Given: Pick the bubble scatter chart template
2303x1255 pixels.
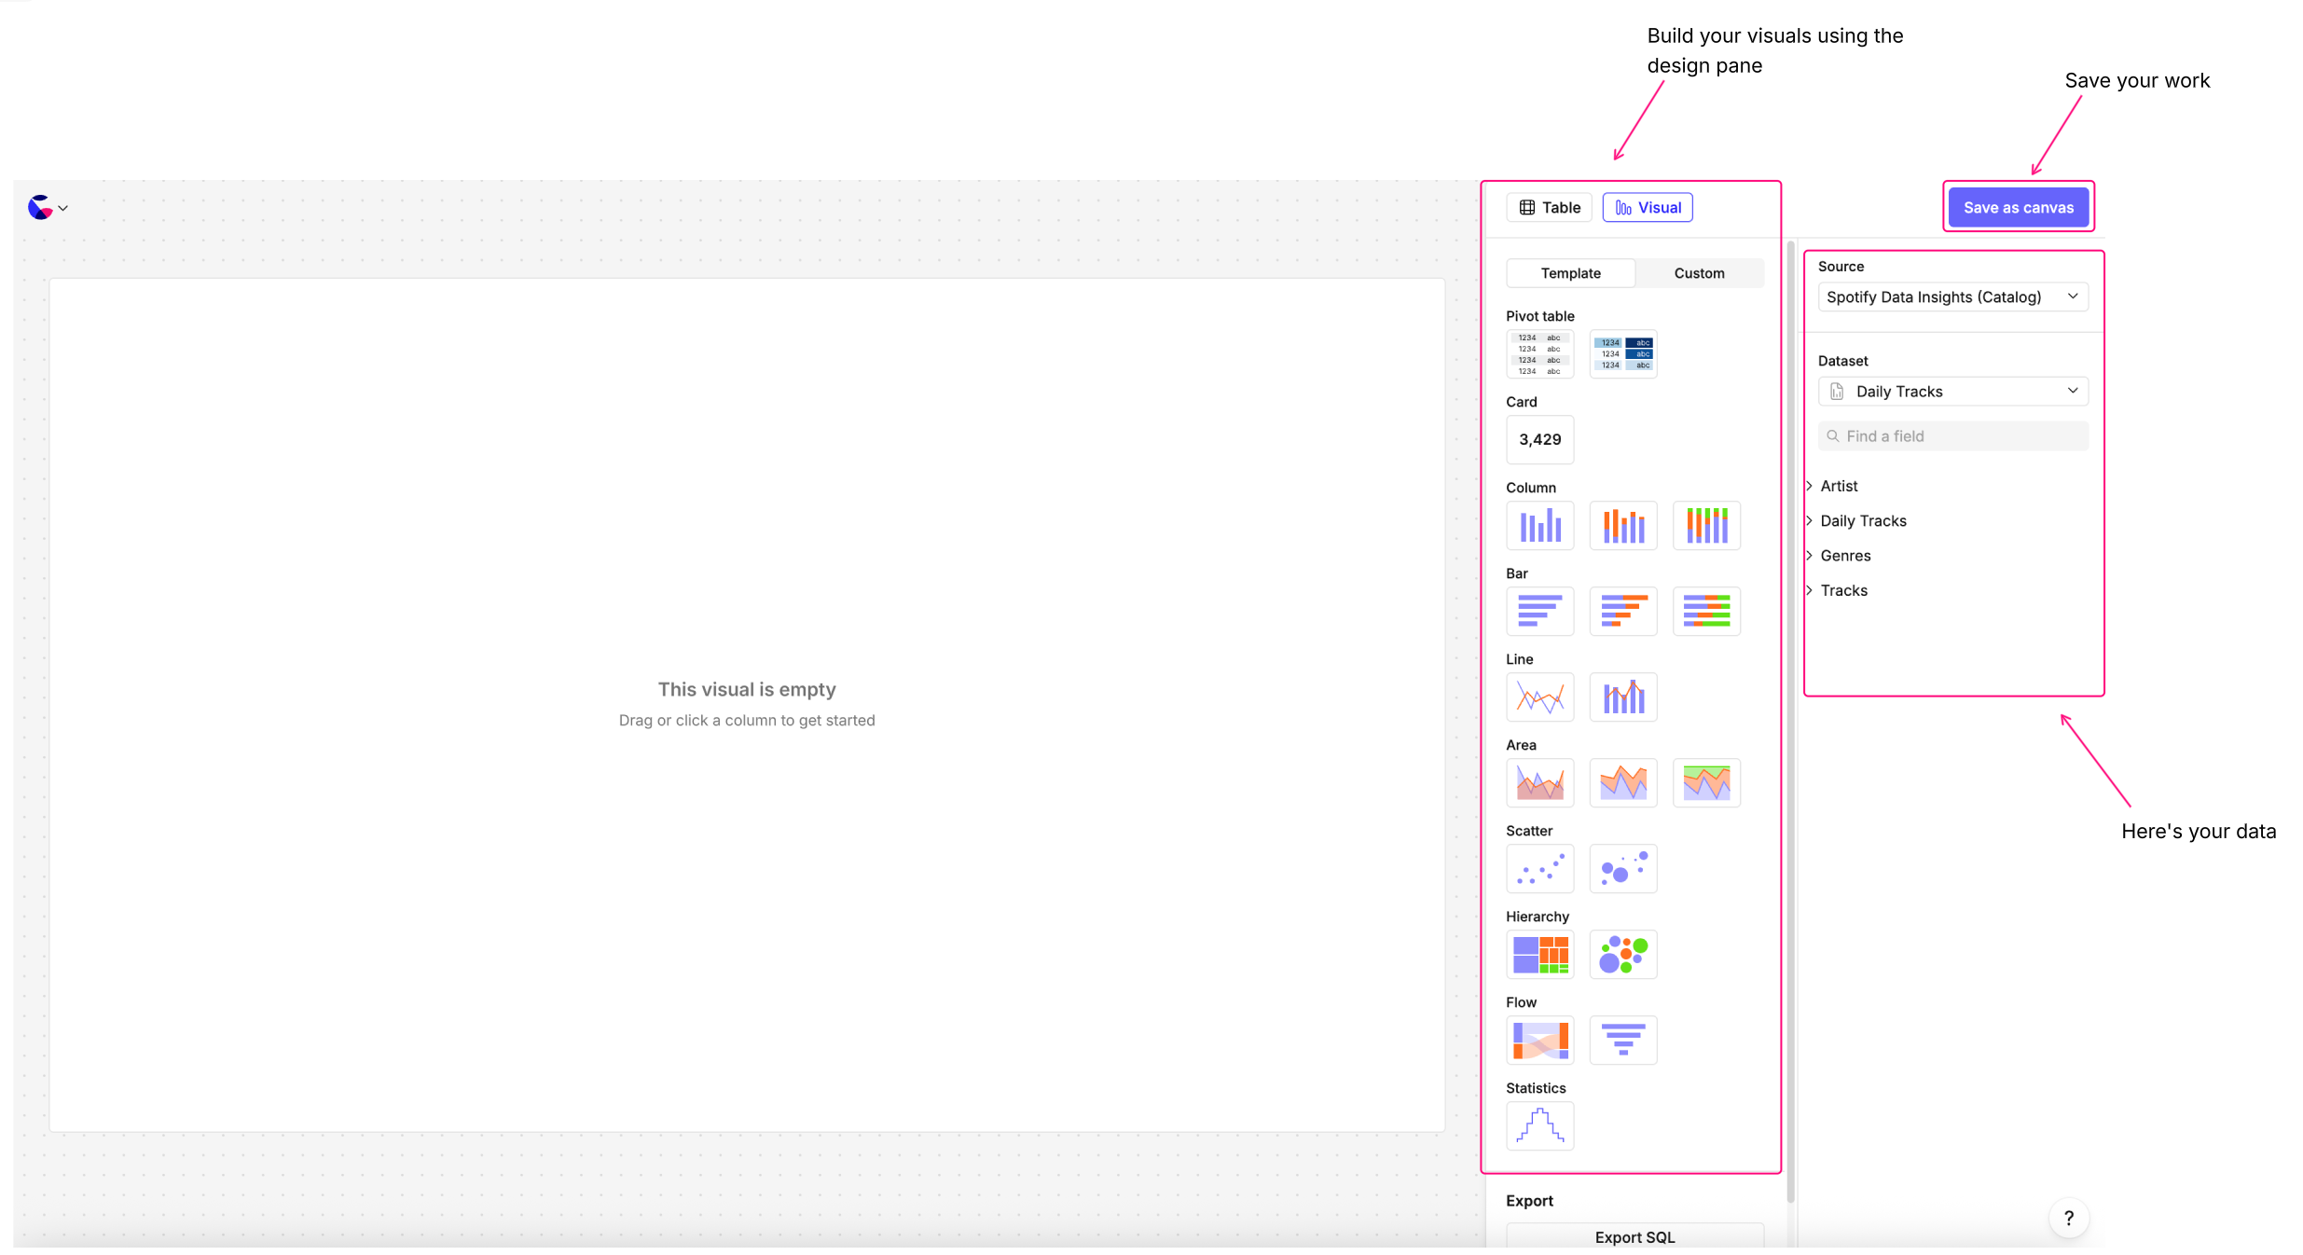Looking at the screenshot, I should click(x=1622, y=869).
